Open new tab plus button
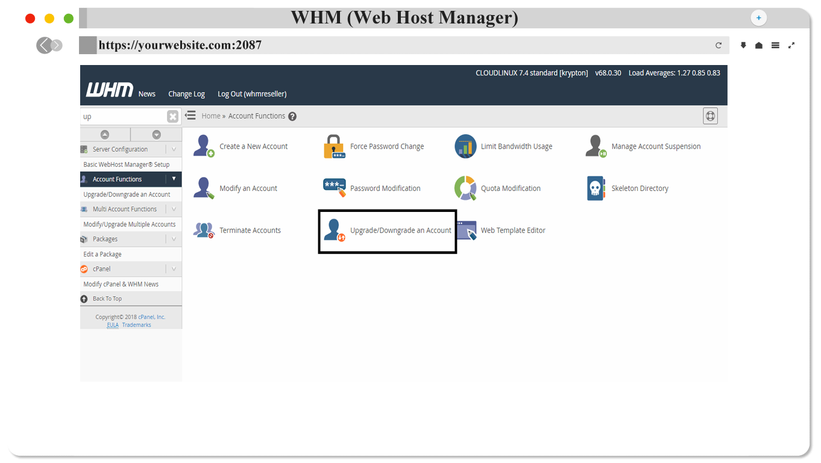Viewport: 821px width, 463px height. (759, 18)
